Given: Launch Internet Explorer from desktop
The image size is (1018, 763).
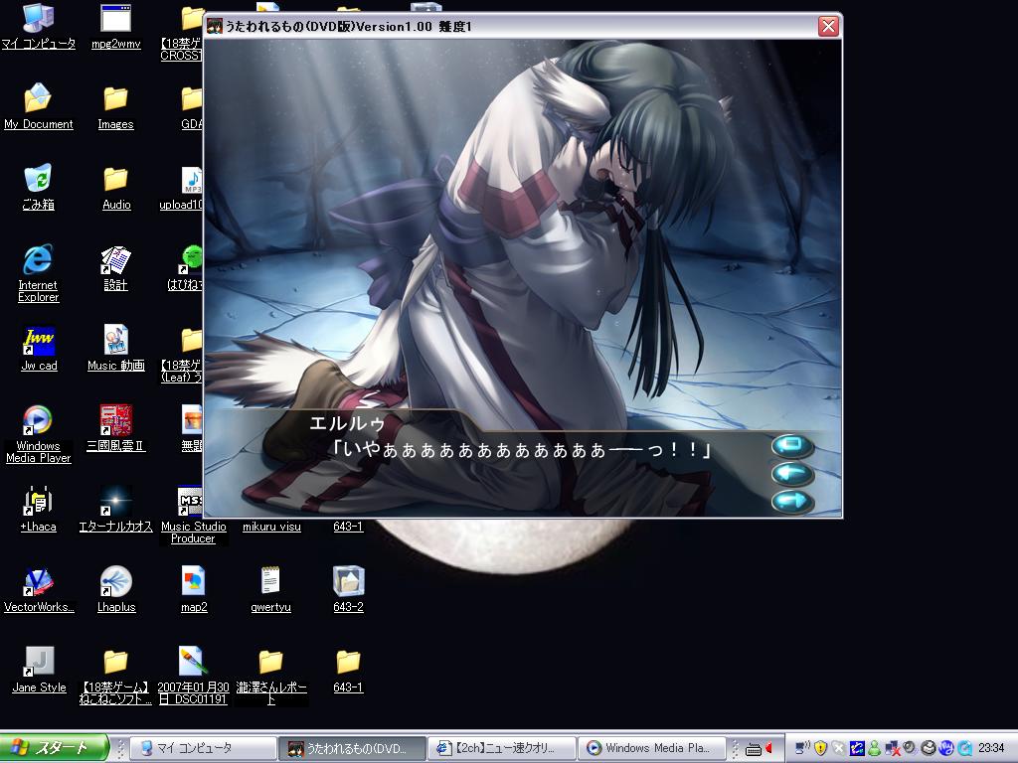Looking at the screenshot, I should pyautogui.click(x=39, y=273).
